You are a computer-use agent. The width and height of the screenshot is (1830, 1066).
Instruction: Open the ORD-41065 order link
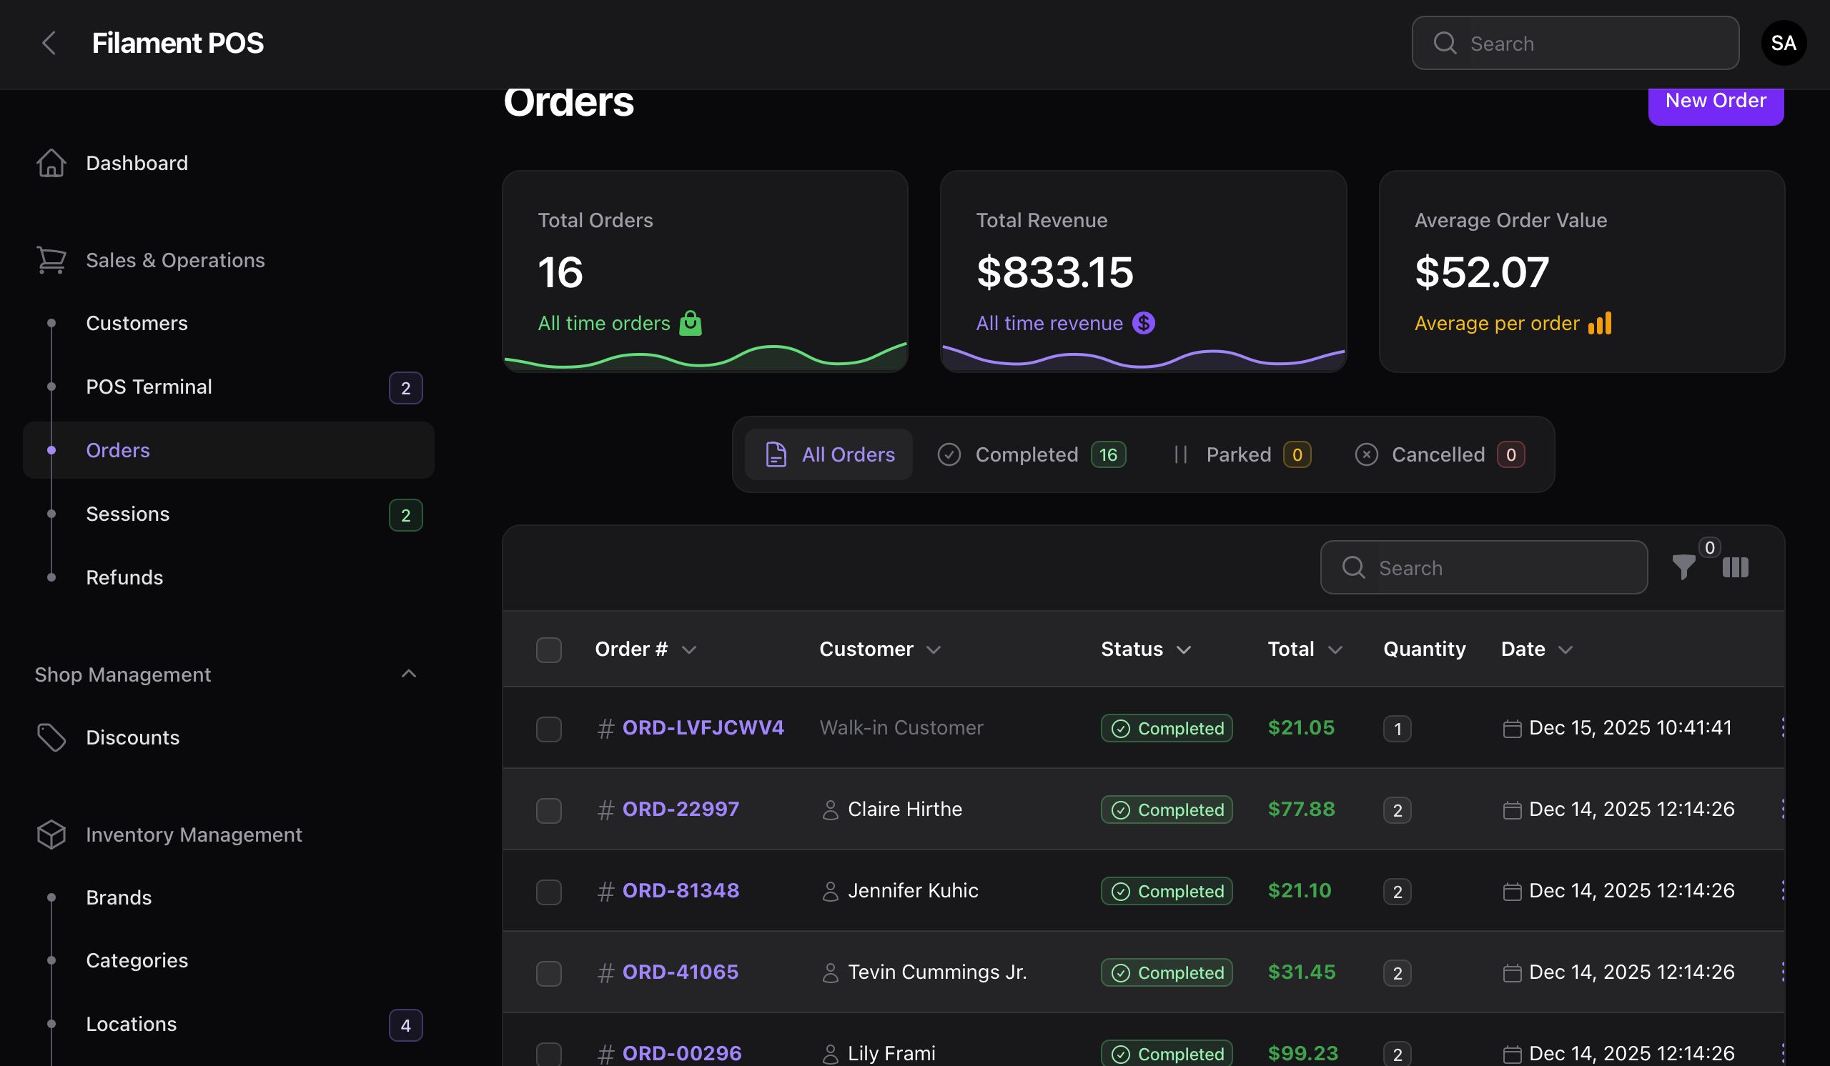(680, 972)
